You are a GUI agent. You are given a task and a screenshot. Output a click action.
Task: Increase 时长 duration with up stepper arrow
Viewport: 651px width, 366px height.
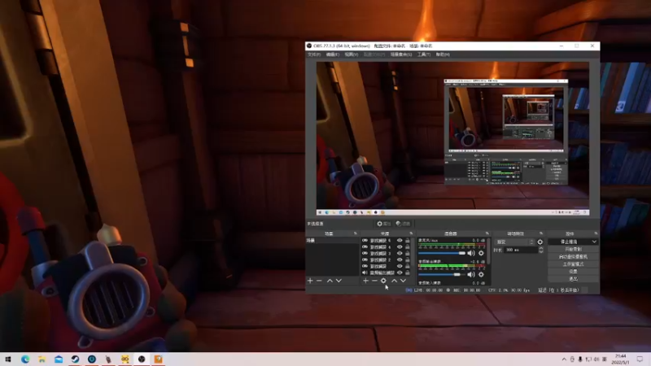[540, 248]
